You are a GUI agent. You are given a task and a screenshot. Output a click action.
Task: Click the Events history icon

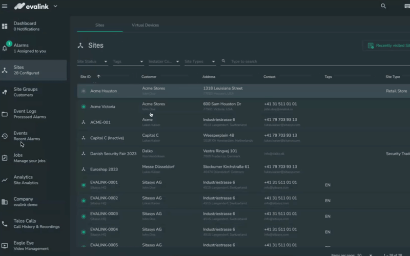pos(5,136)
